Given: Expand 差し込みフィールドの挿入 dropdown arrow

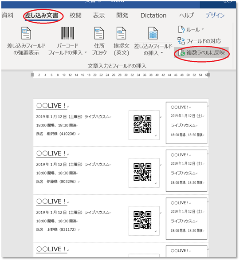Looking at the screenshot, I should tap(161, 53).
